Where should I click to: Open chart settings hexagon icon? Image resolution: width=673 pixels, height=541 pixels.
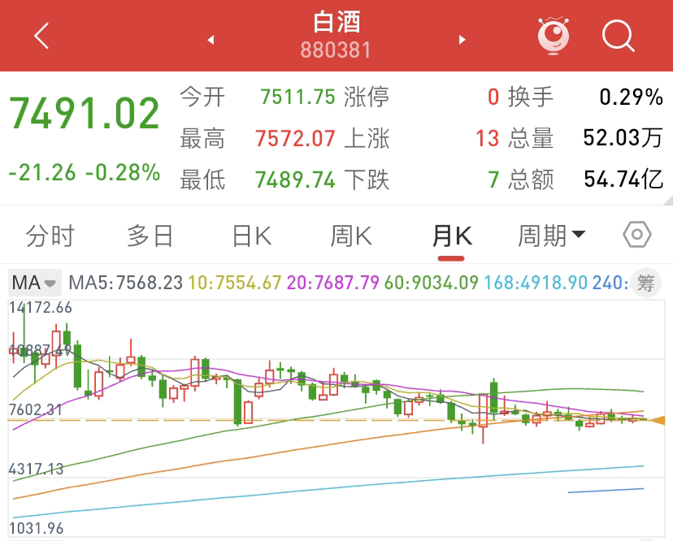tap(637, 234)
